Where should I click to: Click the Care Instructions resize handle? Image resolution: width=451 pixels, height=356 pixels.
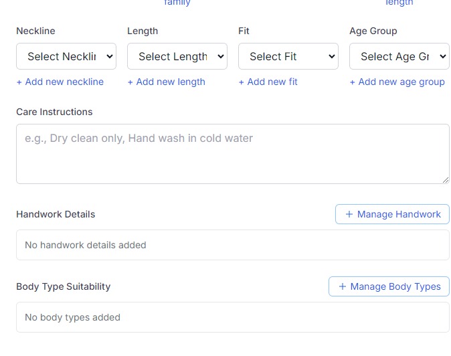[x=445, y=179]
